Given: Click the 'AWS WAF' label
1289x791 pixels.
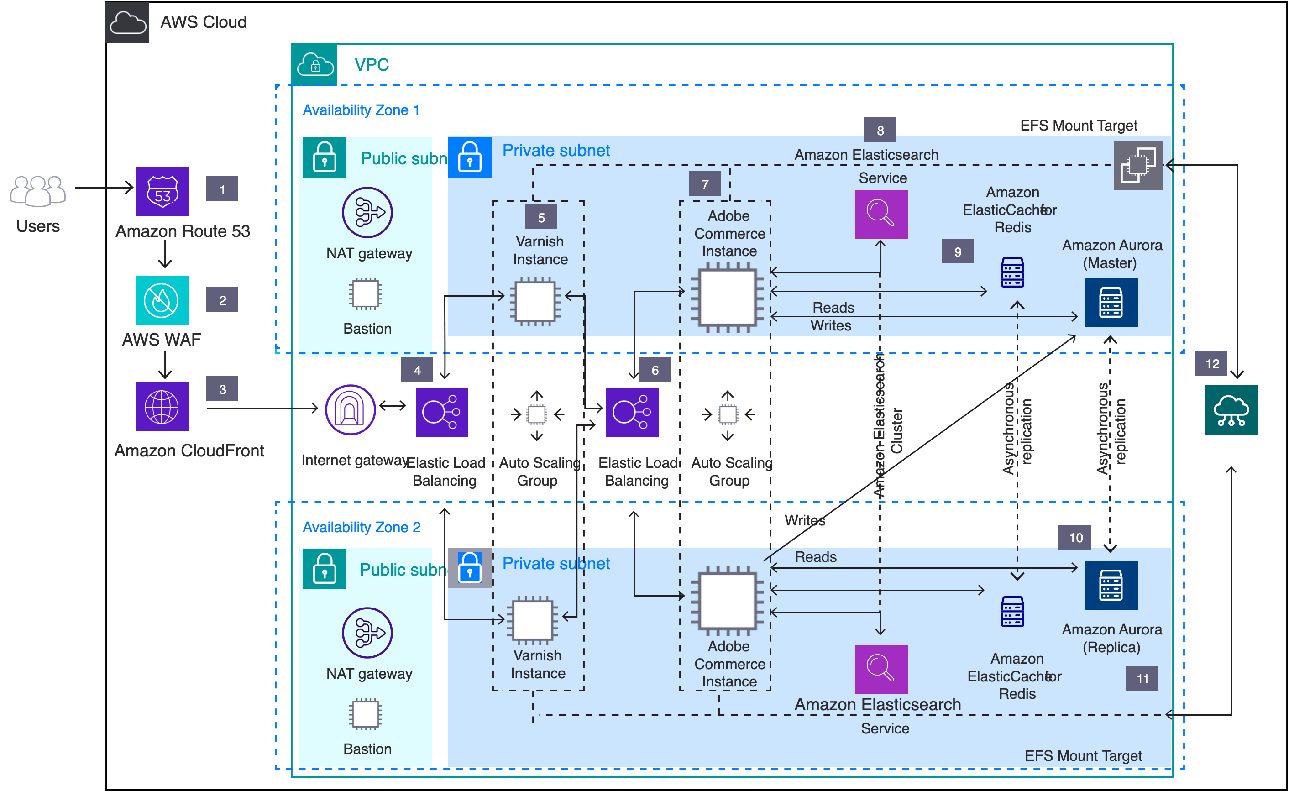Looking at the screenshot, I should 161,340.
